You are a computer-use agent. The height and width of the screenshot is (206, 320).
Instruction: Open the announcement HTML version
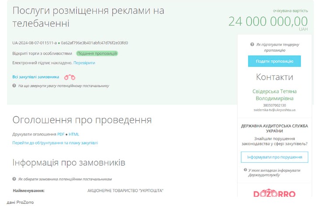tap(74, 134)
